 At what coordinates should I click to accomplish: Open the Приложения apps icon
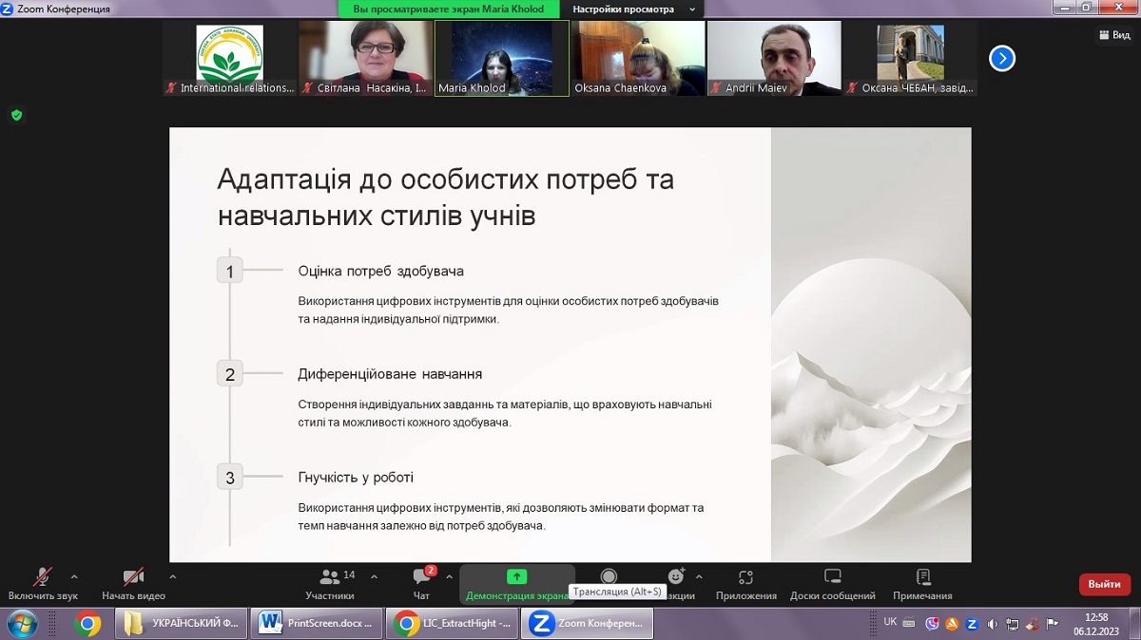(x=745, y=583)
